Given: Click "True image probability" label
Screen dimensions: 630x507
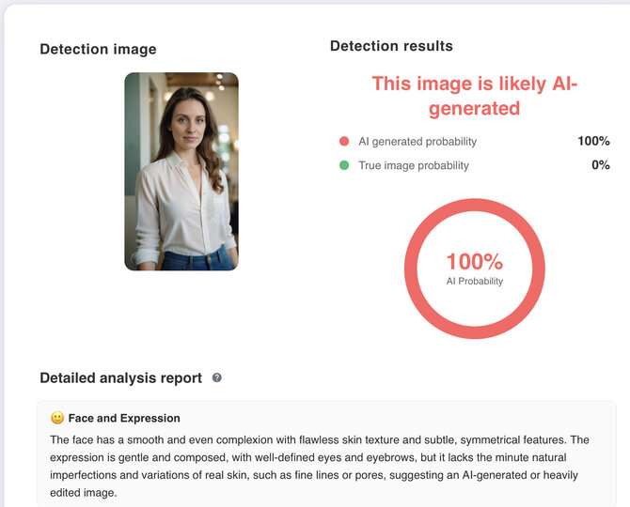Looking at the screenshot, I should click(x=414, y=165).
